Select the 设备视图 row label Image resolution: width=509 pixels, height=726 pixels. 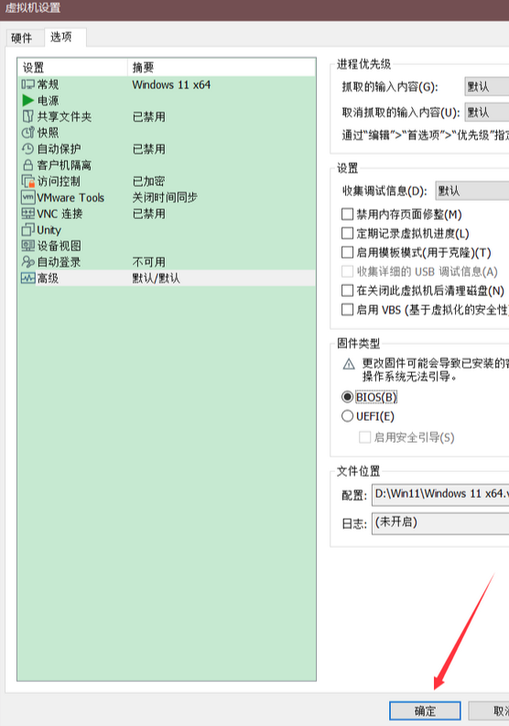(x=60, y=246)
